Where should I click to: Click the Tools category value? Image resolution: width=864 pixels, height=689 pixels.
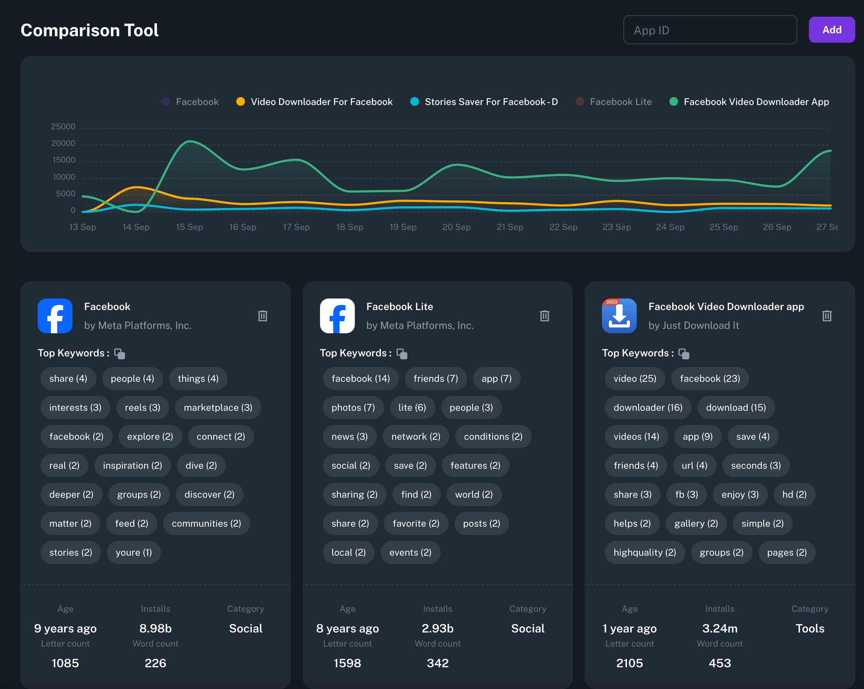coord(810,628)
